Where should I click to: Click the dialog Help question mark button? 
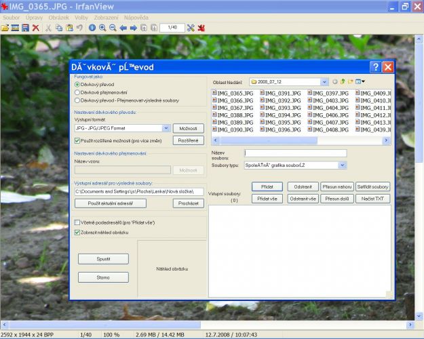pos(376,67)
